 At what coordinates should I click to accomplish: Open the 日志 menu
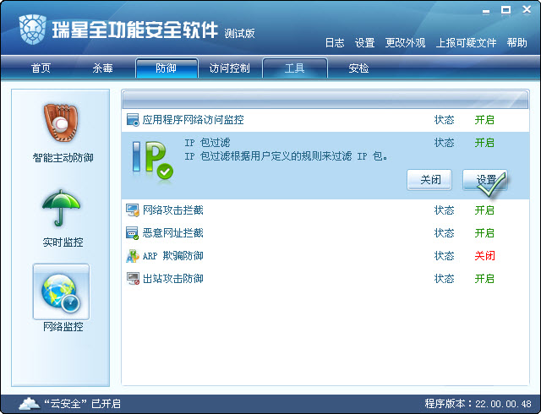point(335,43)
